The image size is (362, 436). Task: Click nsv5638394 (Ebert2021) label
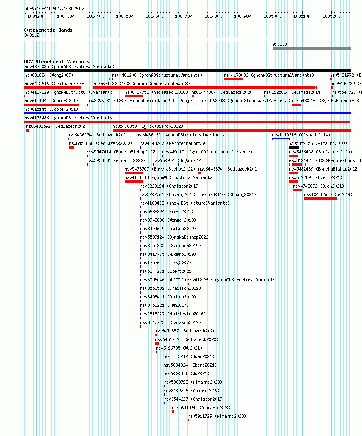(x=167, y=212)
